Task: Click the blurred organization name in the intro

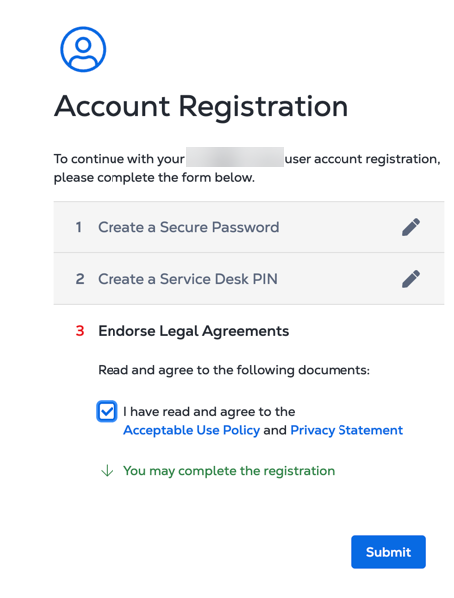Action: click(x=235, y=157)
